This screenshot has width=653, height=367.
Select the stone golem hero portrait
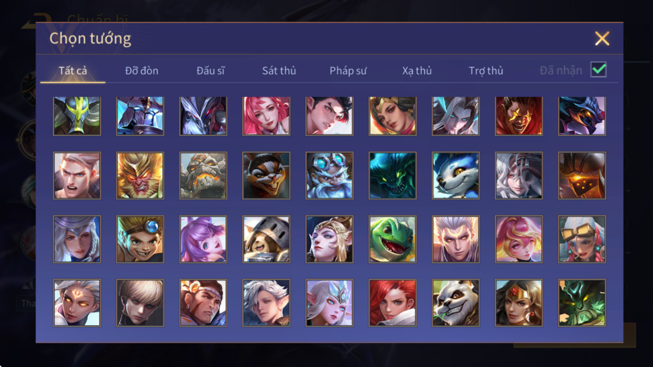[x=203, y=175]
